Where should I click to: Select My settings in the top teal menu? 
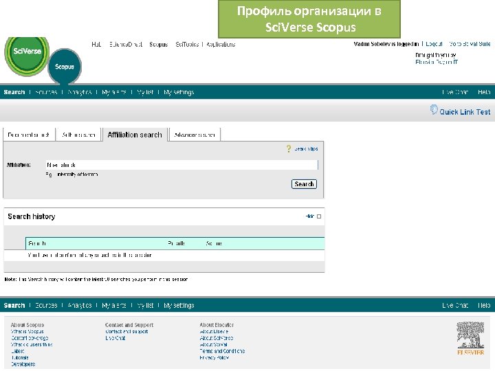pyautogui.click(x=179, y=92)
